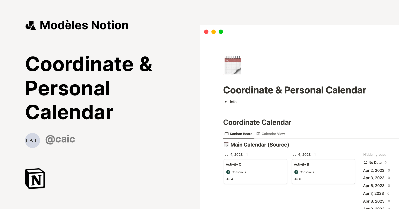
Task: Click the Conscious avatar on Activity B
Action: (x=296, y=172)
